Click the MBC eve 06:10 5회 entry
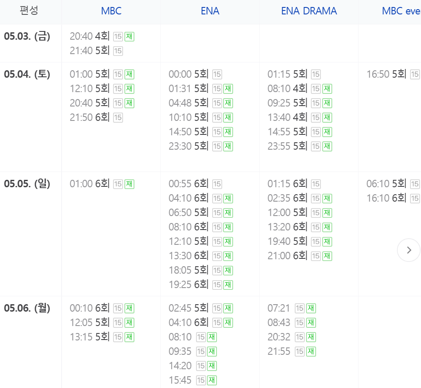The width and height of the screenshot is (421, 388). point(393,184)
